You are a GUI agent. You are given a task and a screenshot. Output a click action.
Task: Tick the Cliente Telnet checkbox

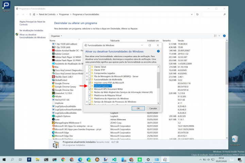point(90,67)
